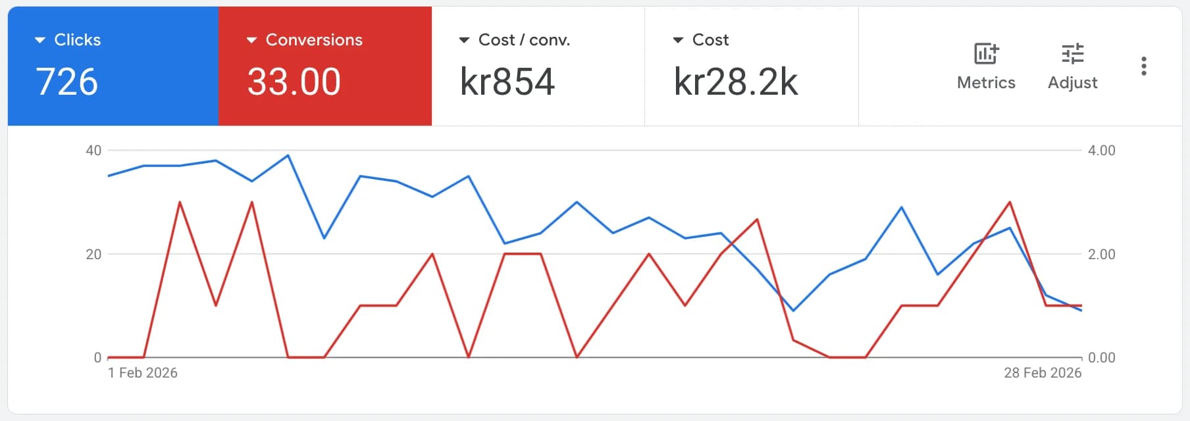Screen dimensions: 1190x421
Task: Click the left axis value 0
Action: pos(97,358)
